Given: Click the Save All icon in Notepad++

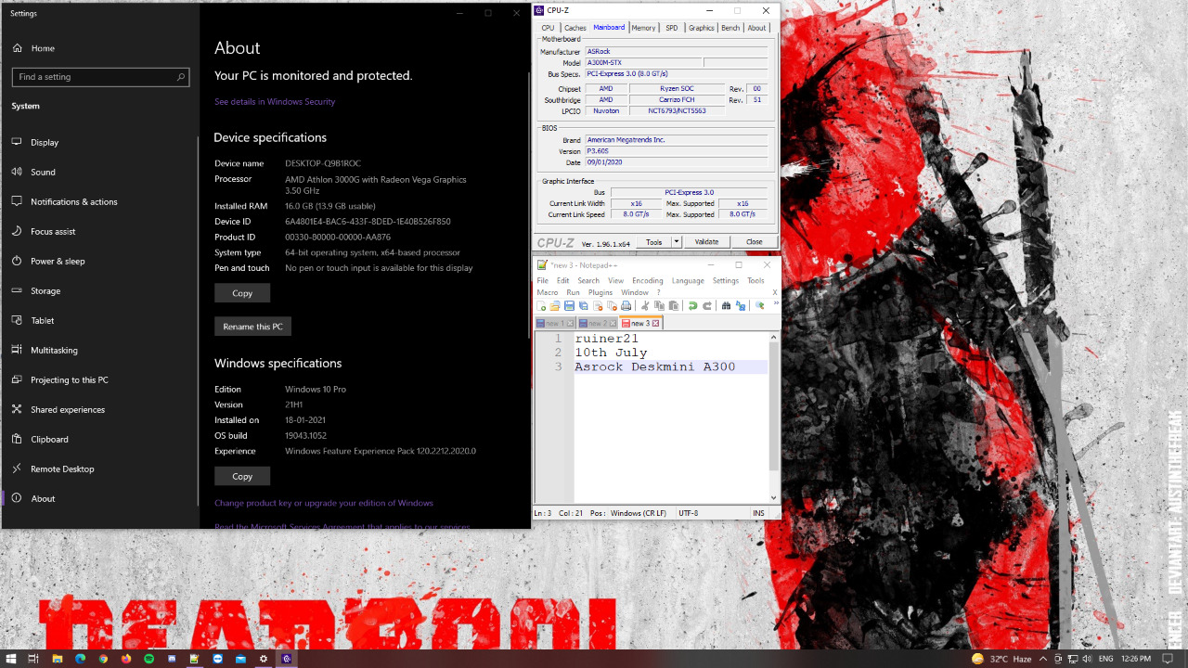Looking at the screenshot, I should point(584,306).
